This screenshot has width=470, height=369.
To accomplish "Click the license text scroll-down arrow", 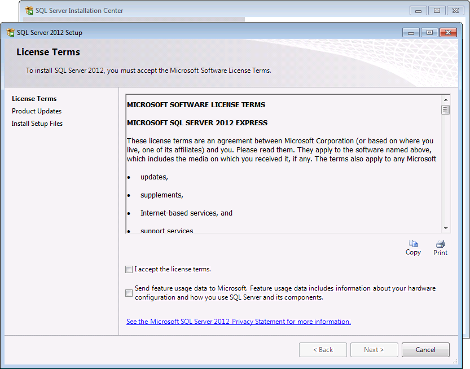I will tap(446, 229).
